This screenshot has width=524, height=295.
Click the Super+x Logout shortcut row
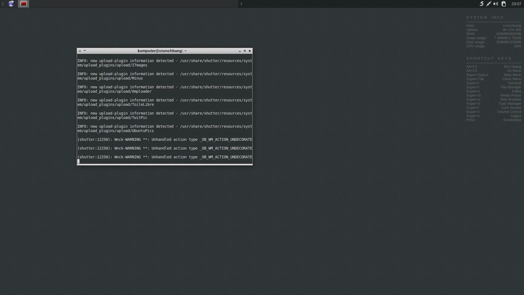494,116
